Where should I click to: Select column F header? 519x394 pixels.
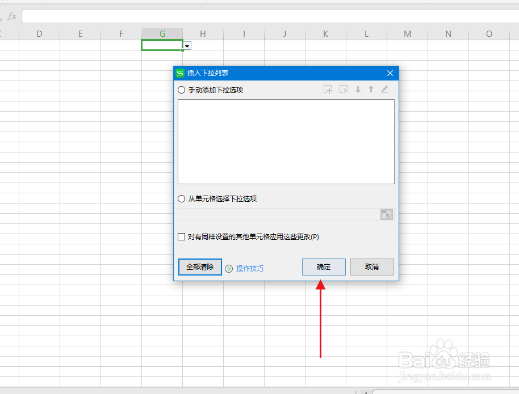pyautogui.click(x=121, y=33)
